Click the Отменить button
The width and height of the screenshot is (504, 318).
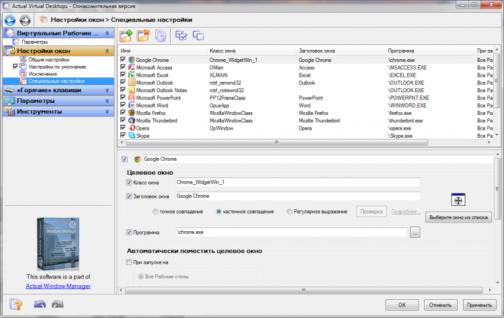[x=440, y=305]
